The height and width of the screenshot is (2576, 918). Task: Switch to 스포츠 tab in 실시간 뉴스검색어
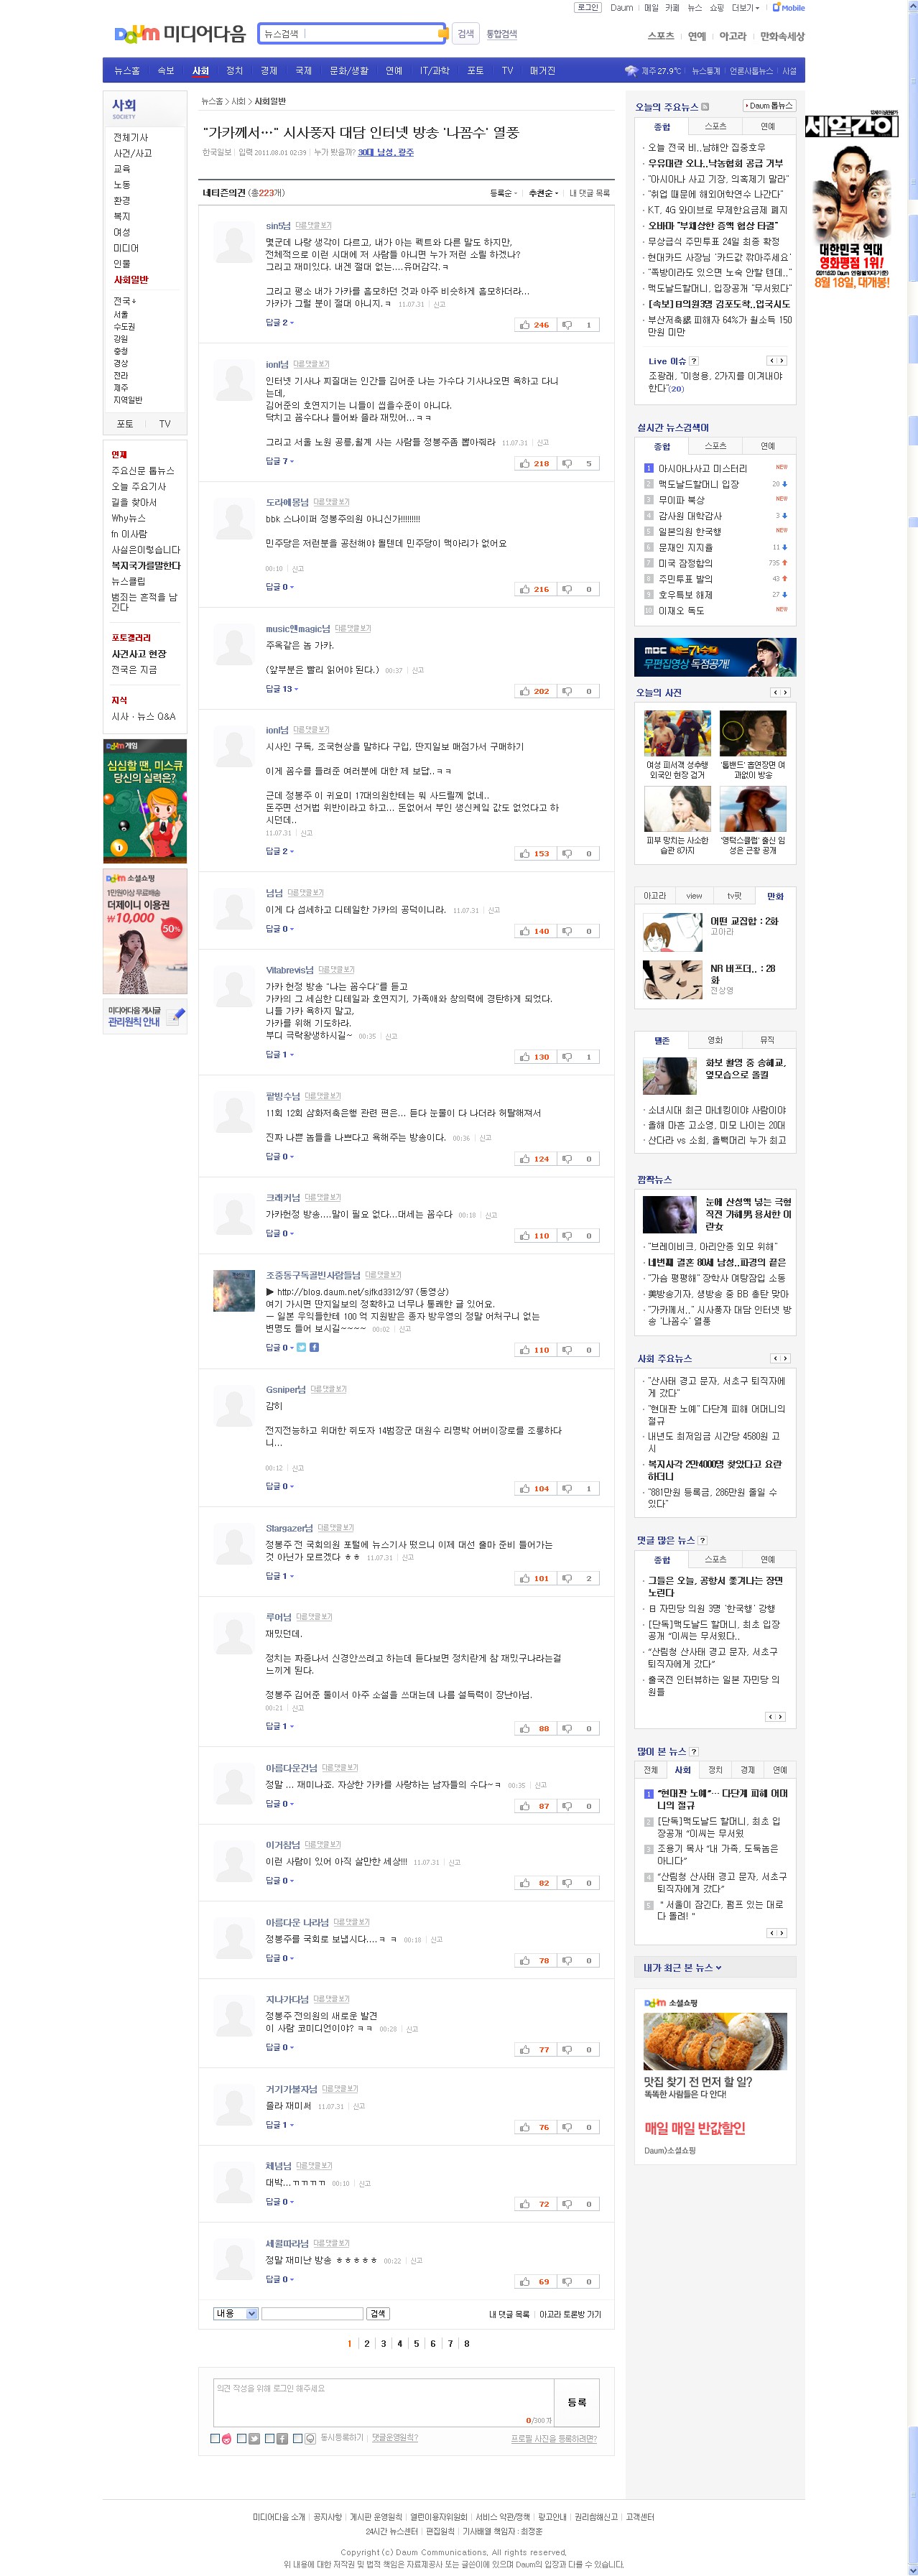(x=715, y=446)
